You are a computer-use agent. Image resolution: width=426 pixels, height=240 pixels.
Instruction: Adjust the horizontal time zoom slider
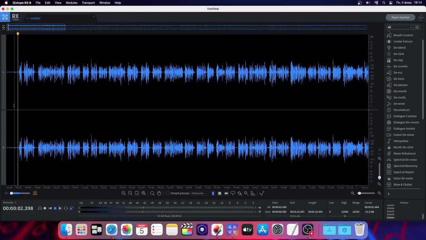[x=366, y=193]
